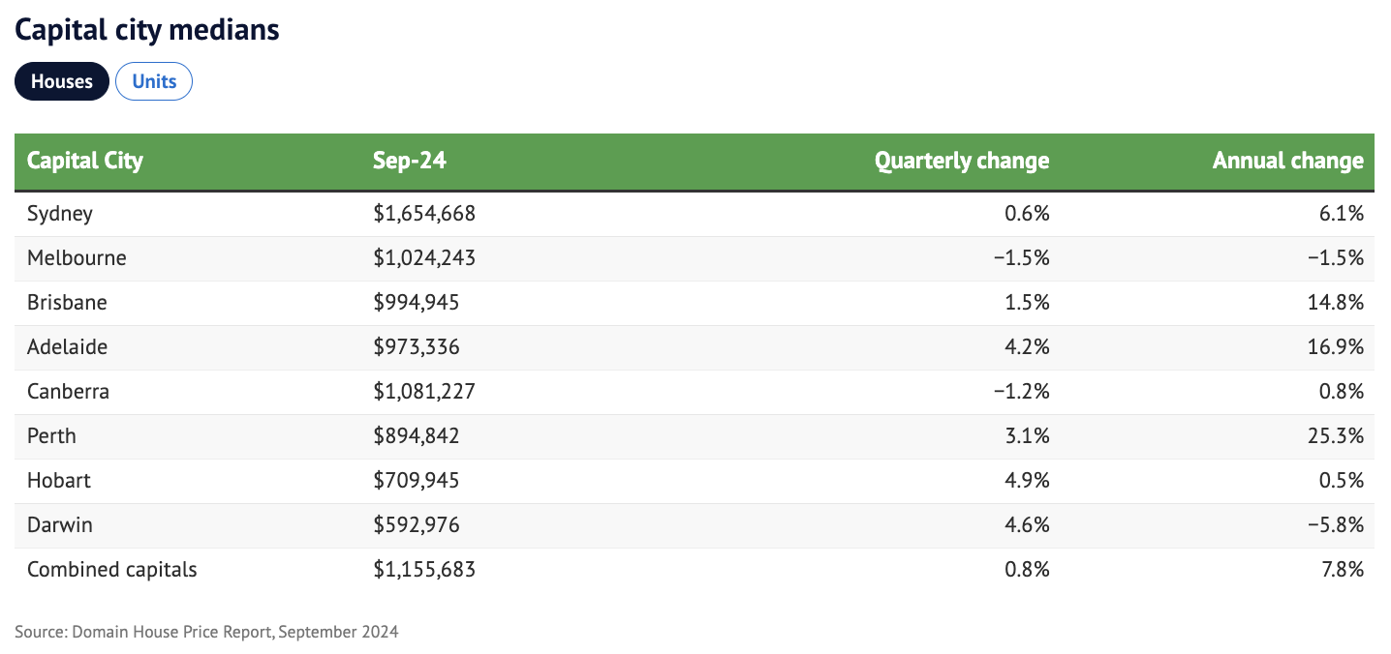Click the Perth city name
Image resolution: width=1391 pixels, height=654 pixels.
pyautogui.click(x=51, y=436)
